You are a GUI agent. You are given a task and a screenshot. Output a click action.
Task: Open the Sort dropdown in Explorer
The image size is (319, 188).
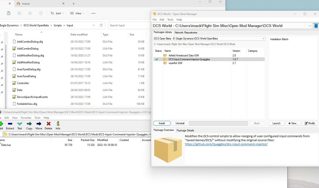coord(57,13)
